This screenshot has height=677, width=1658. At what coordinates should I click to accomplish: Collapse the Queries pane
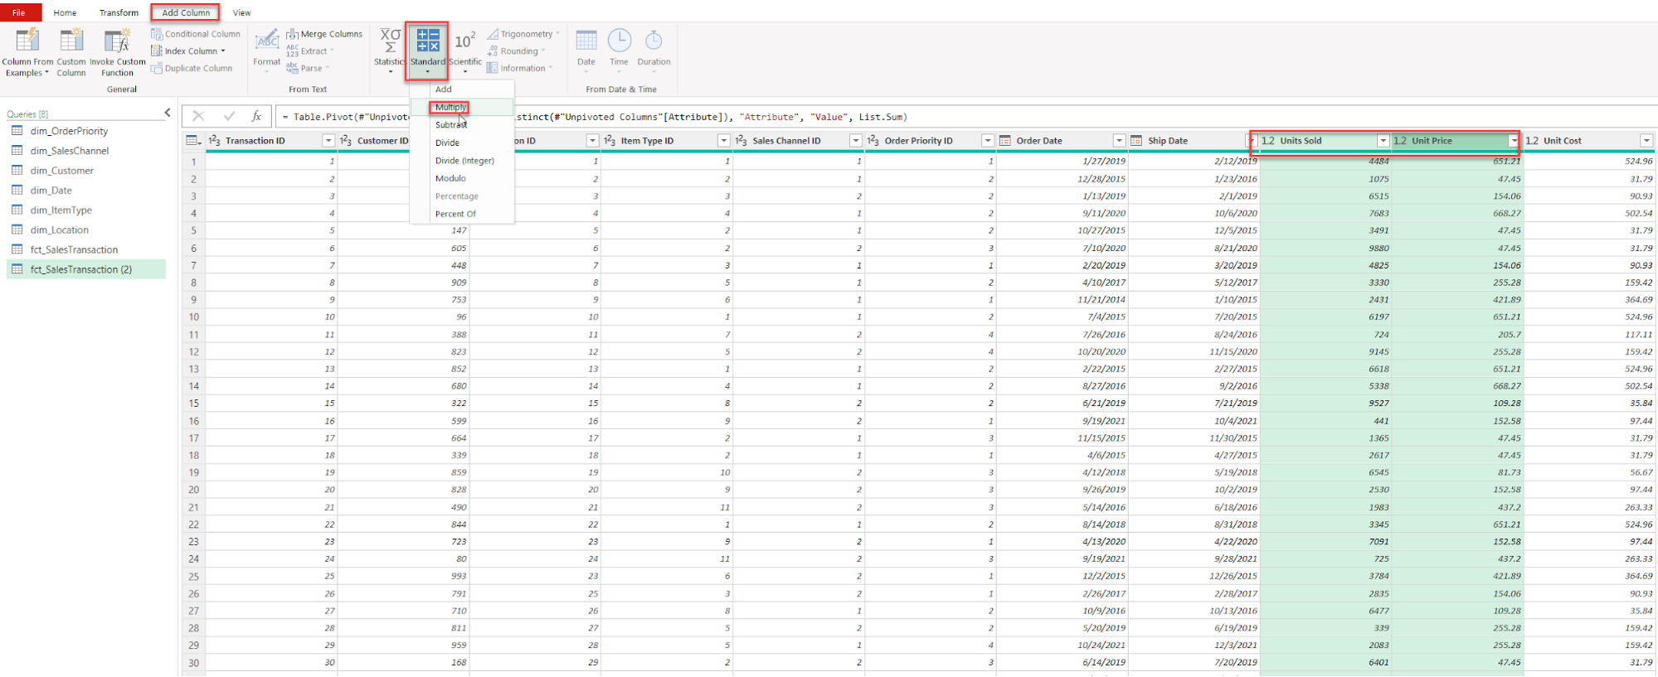(168, 113)
